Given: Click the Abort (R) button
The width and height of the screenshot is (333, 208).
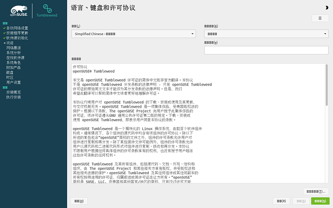Looking at the screenshot, I should point(281,201).
